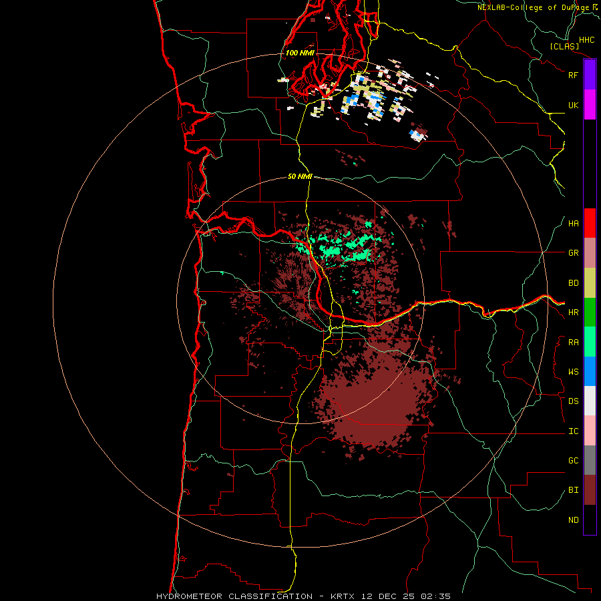
Task: Click the UK magenta legend swatch
Action: (x=590, y=105)
